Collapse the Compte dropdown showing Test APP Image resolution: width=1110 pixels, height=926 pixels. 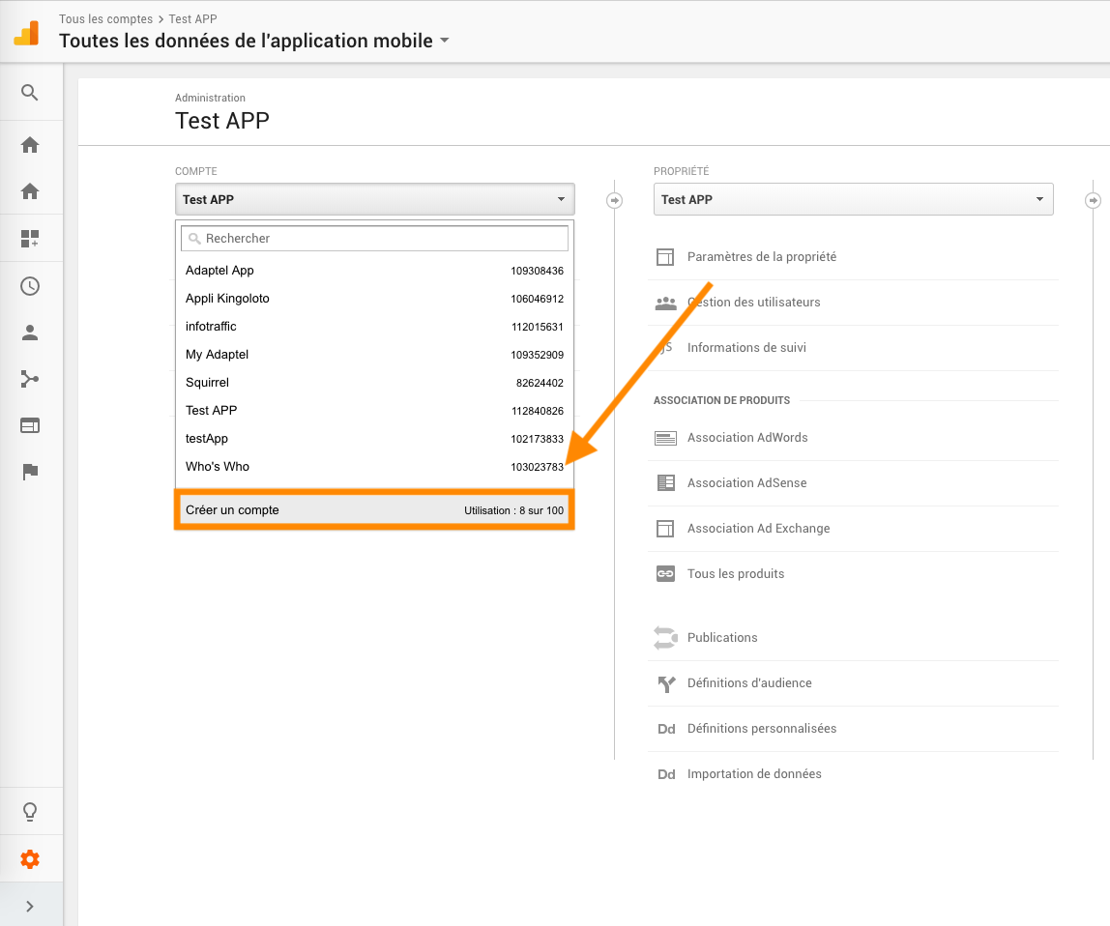pyautogui.click(x=374, y=199)
